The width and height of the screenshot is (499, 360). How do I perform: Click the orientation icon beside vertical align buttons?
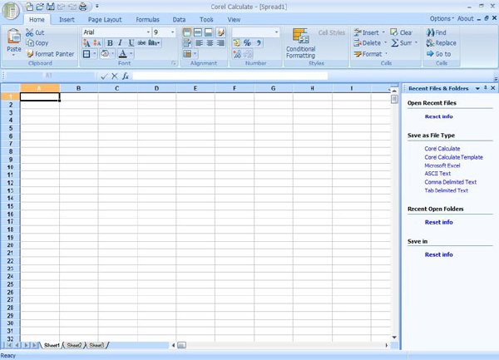[220, 32]
